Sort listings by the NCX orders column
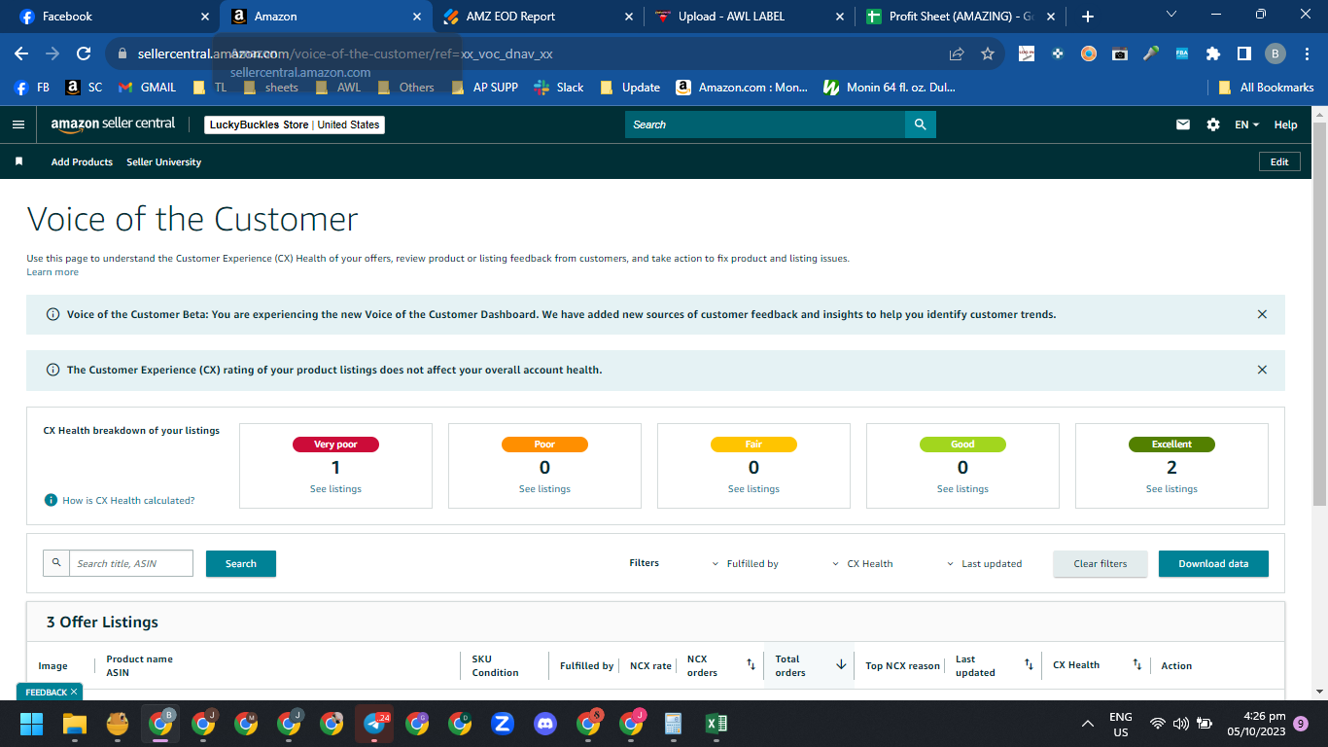Image resolution: width=1328 pixels, height=747 pixels. [751, 665]
